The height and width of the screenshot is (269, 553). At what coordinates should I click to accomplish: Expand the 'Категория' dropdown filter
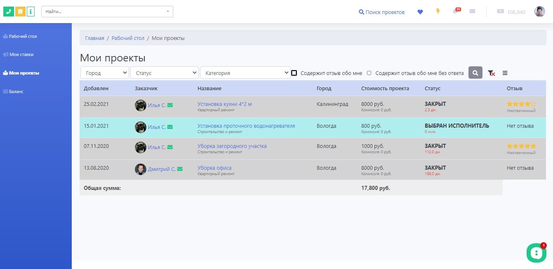(x=245, y=73)
